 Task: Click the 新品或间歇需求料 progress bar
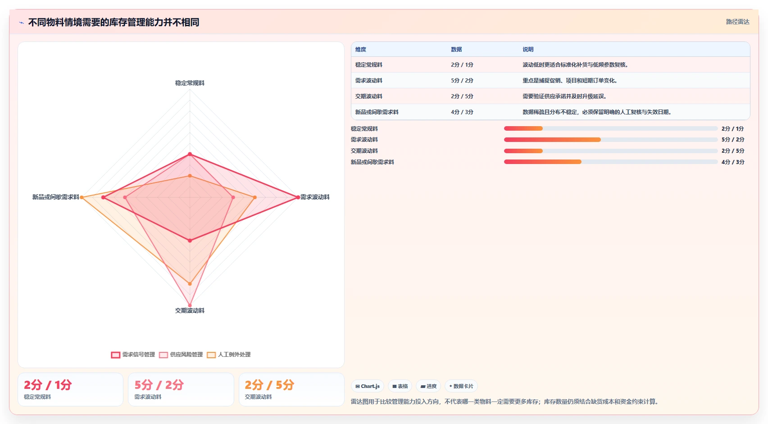click(611, 162)
